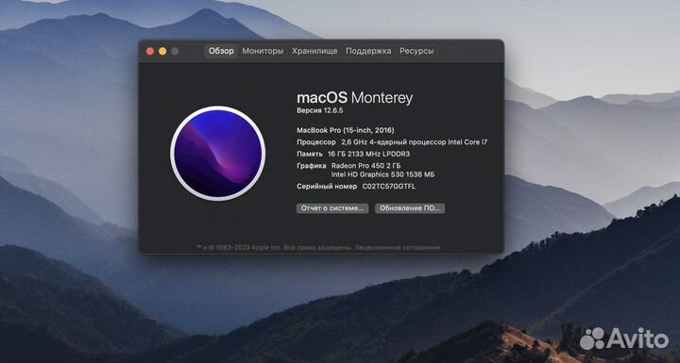Click the Обновление ПО button
Screen dimensions: 680x363
point(409,208)
